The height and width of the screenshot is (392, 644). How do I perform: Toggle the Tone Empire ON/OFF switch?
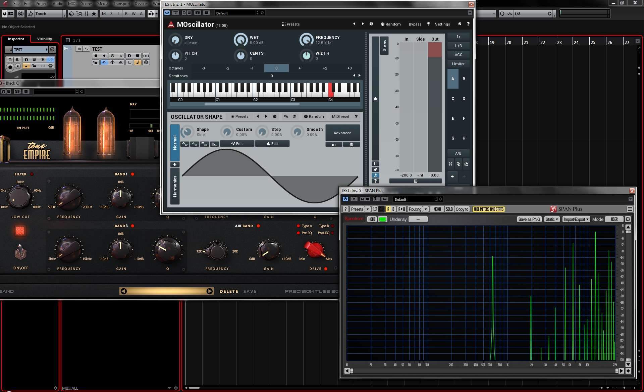click(x=20, y=252)
